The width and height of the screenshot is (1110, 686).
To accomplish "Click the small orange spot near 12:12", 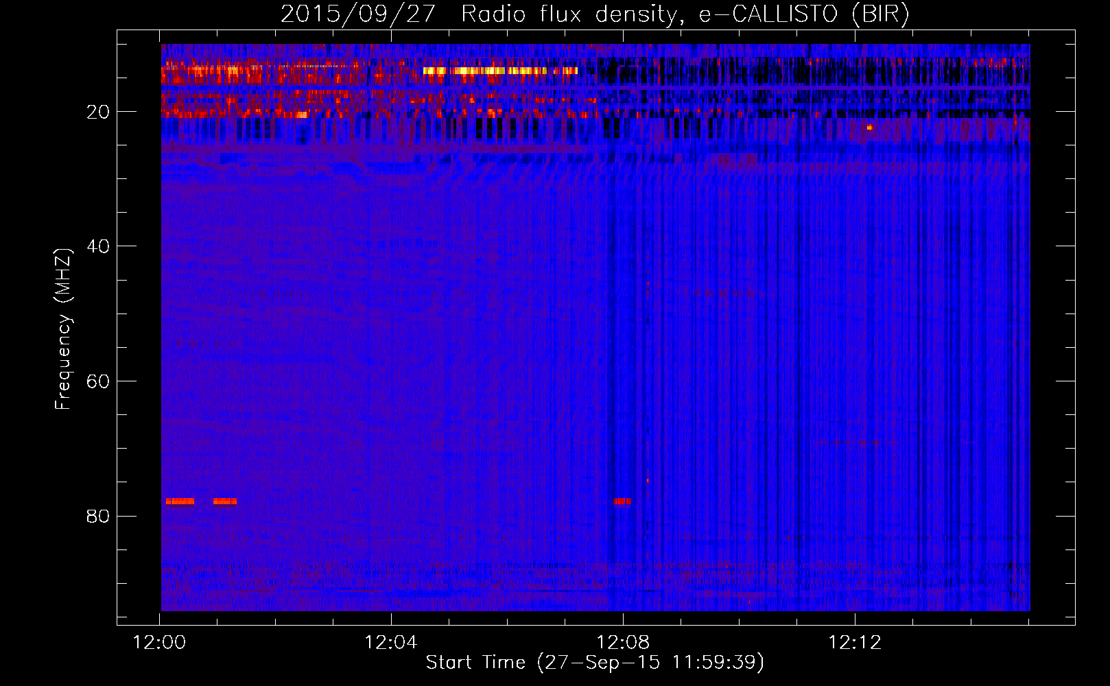I will click(869, 127).
